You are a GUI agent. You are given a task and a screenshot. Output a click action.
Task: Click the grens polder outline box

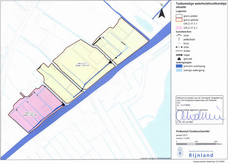[x=179, y=16]
